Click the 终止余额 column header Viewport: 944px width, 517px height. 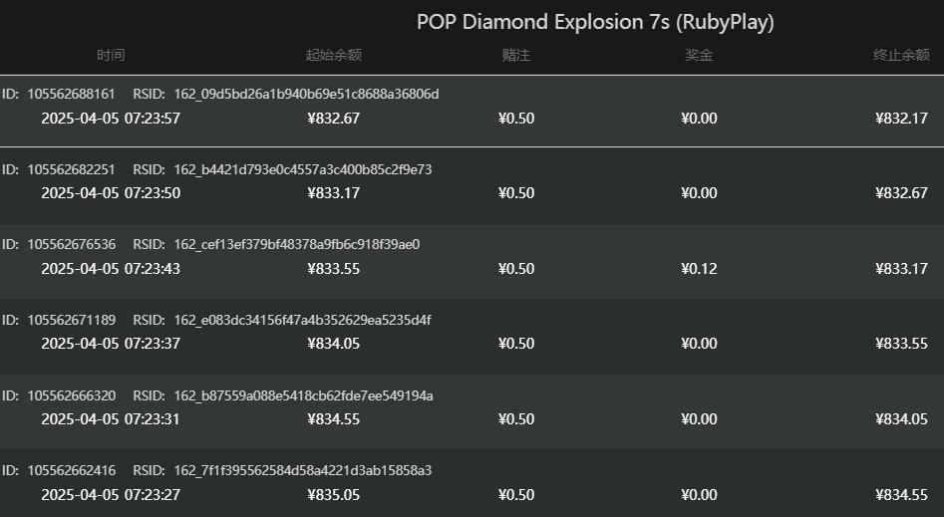pyautogui.click(x=900, y=56)
